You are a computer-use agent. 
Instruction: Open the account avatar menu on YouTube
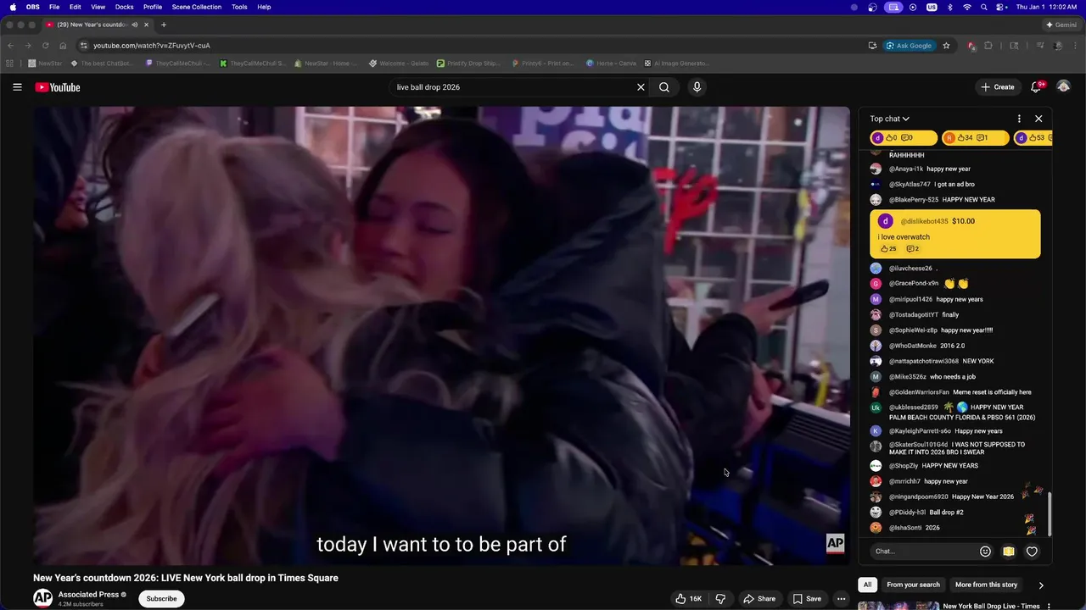click(1063, 87)
